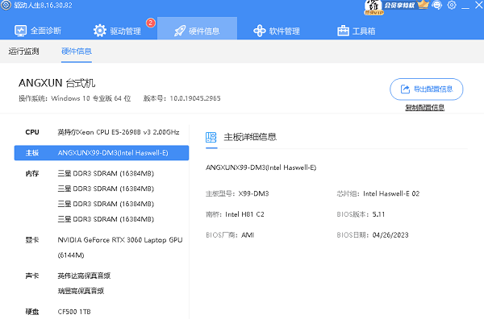Select the 瑞昱高保真音频 sound card row

click(81, 291)
